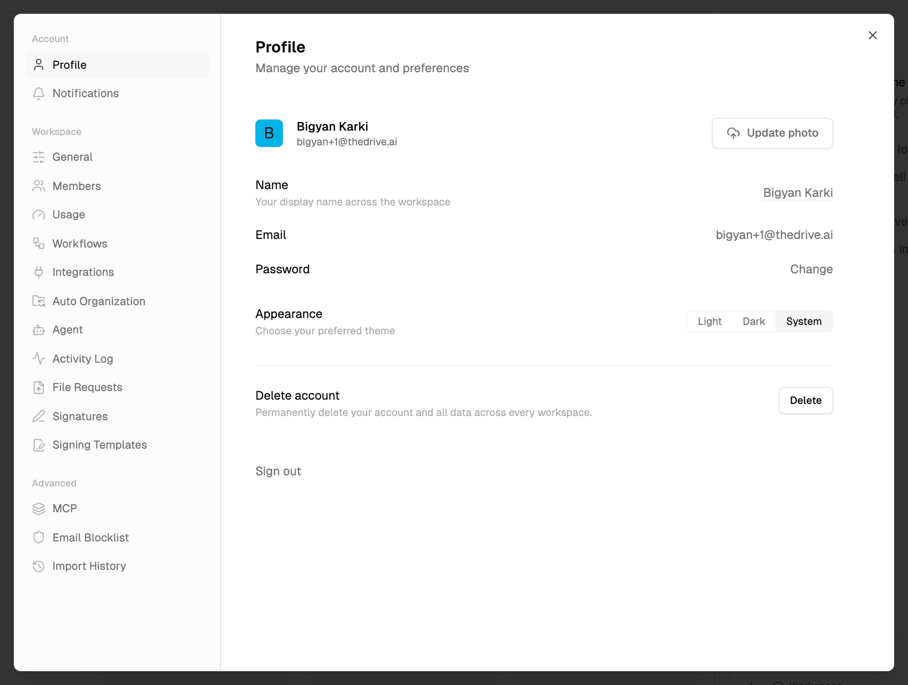
Task: Click the upload cloud icon in Update photo
Action: (x=733, y=133)
